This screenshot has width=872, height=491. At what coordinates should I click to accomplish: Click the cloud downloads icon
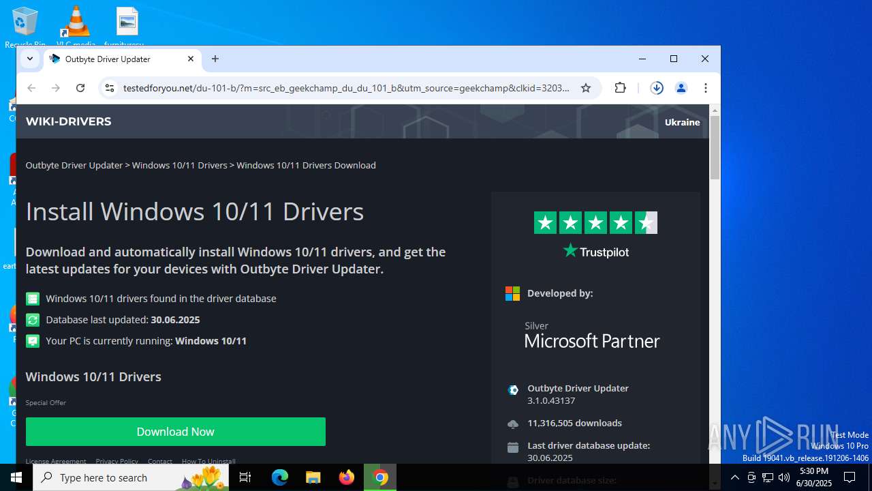513,424
